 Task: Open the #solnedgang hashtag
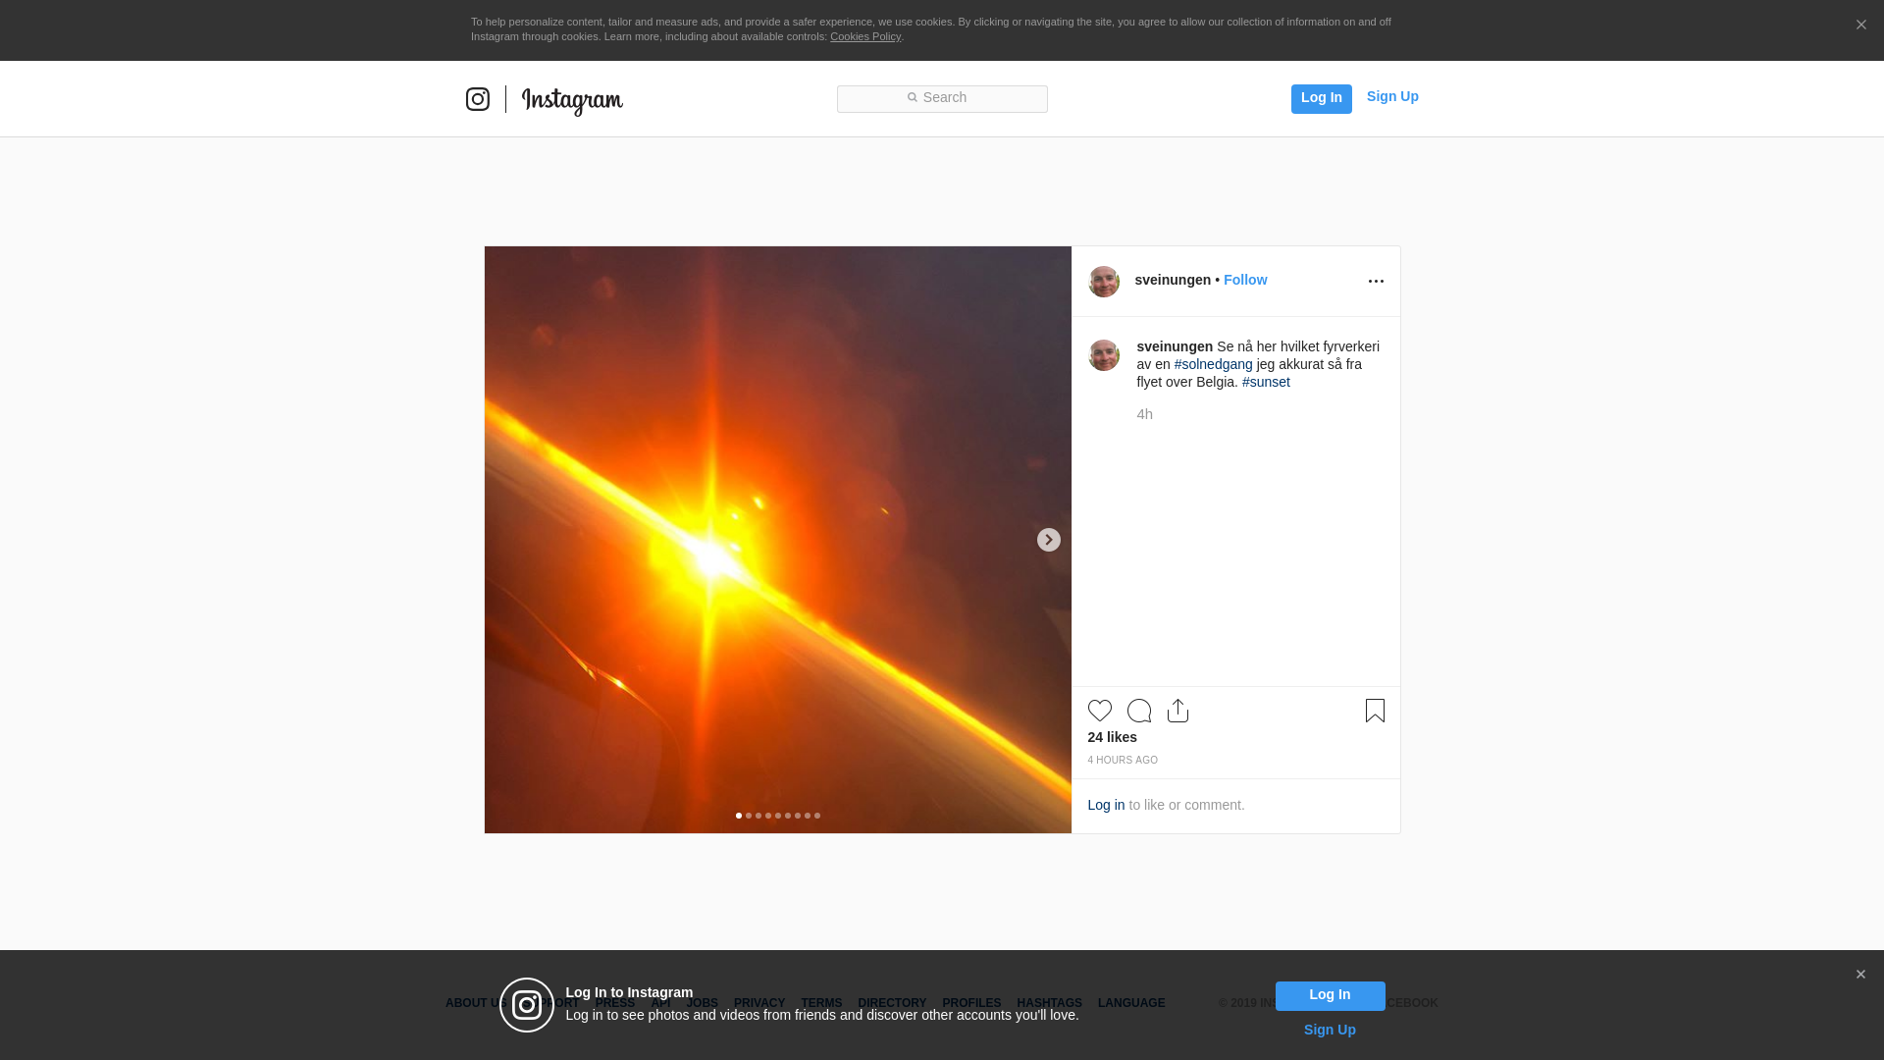[1213, 364]
